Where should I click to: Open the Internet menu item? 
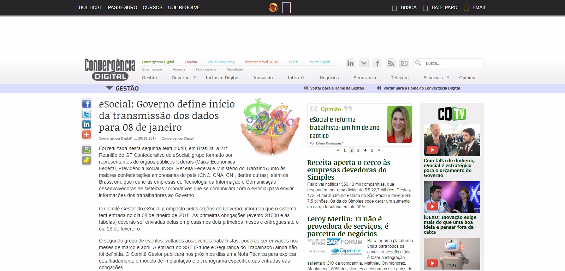296,78
